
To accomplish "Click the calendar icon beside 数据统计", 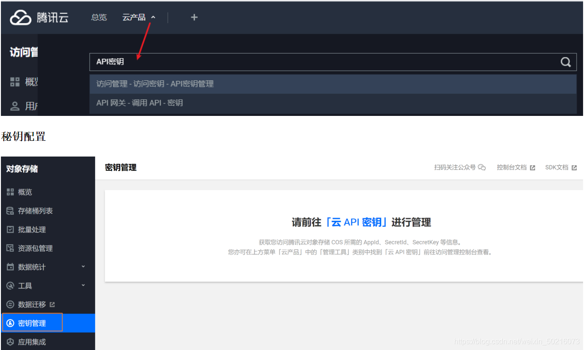I will 10,267.
